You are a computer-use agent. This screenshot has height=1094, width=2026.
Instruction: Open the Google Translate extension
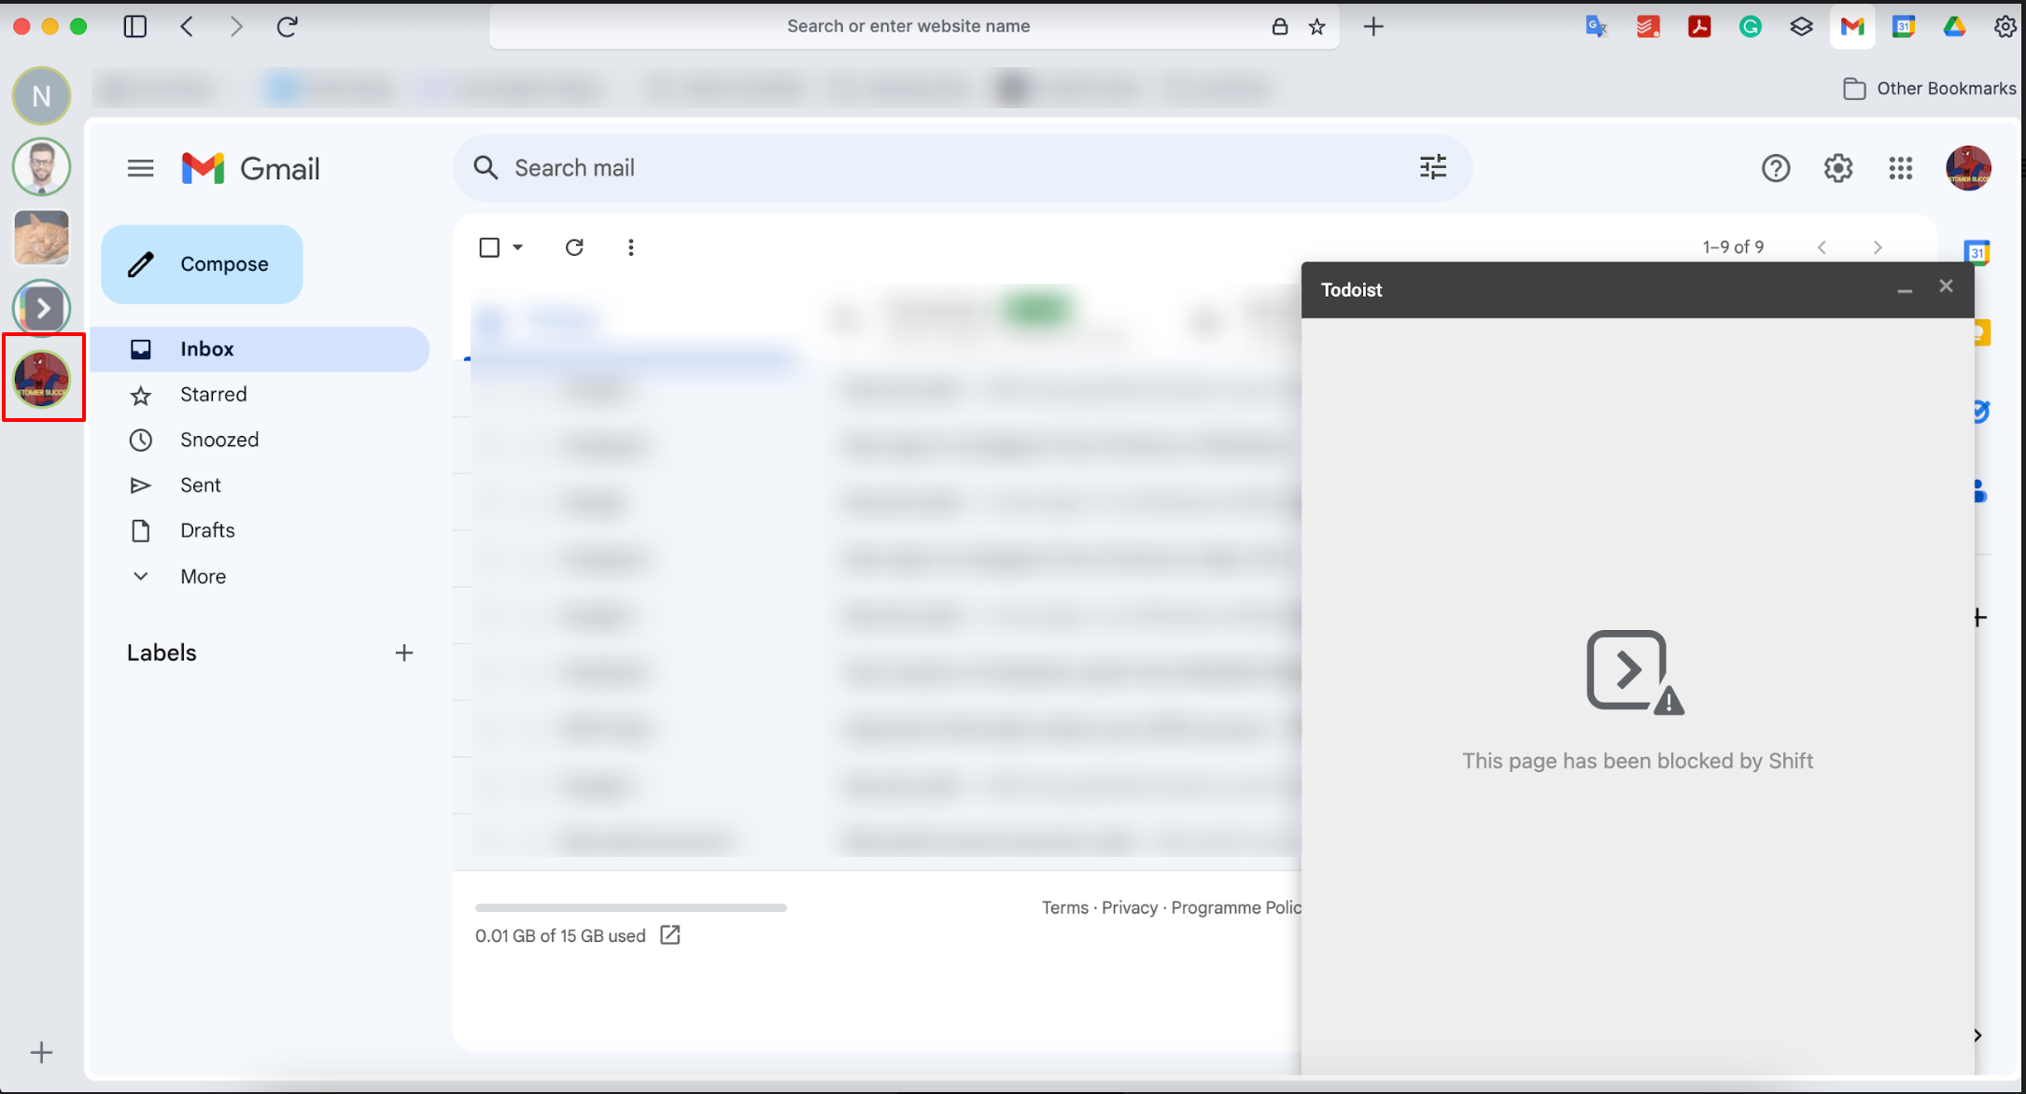tap(1597, 27)
